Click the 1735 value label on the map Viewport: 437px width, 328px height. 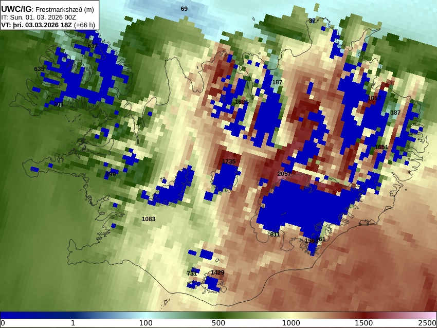tap(229, 161)
